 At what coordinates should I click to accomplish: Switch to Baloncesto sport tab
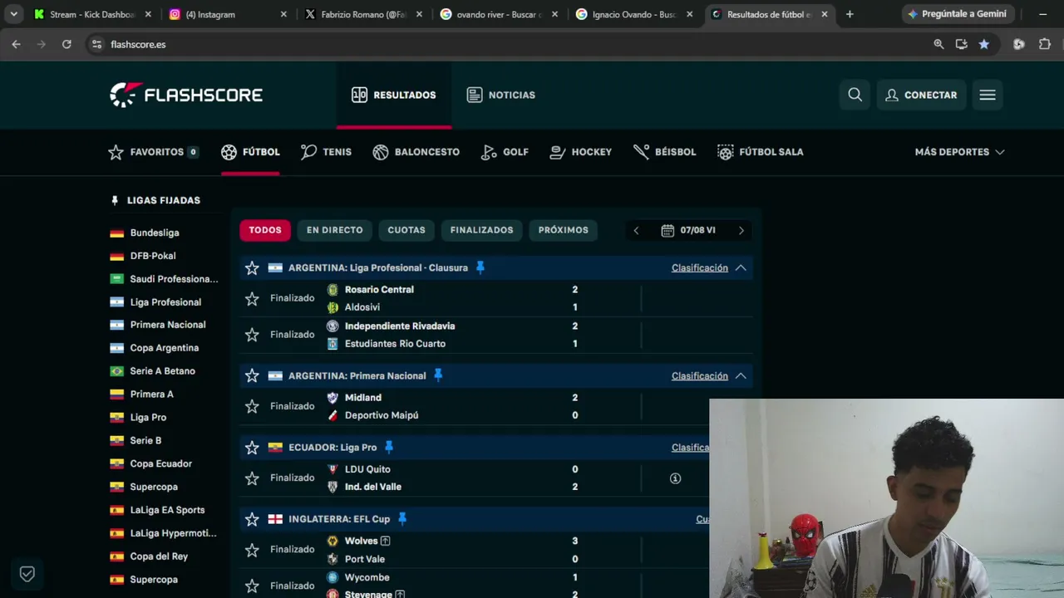coord(416,152)
